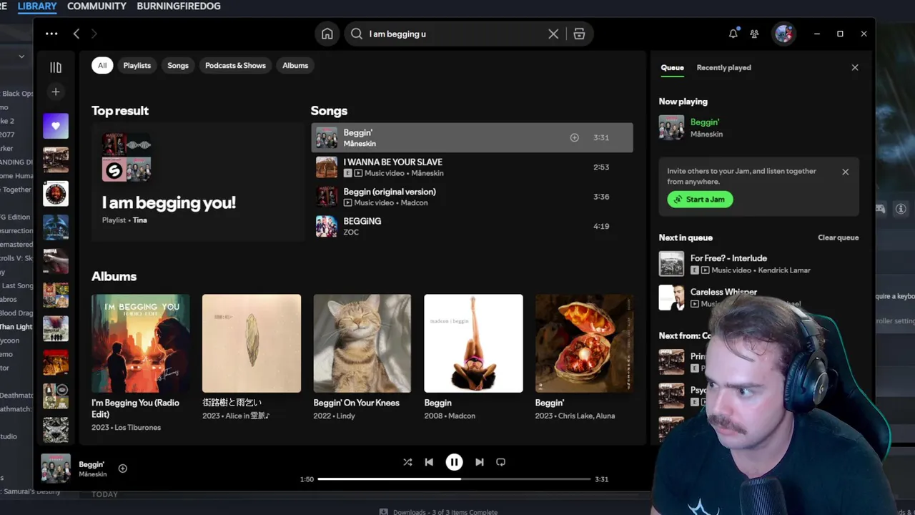
Task: Seek within the song progress bar
Action: pos(454,479)
